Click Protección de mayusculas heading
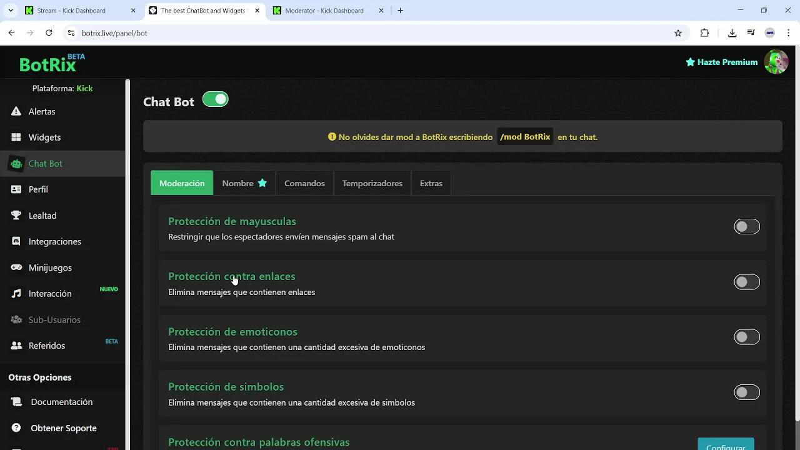Image resolution: width=800 pixels, height=450 pixels. tap(232, 221)
